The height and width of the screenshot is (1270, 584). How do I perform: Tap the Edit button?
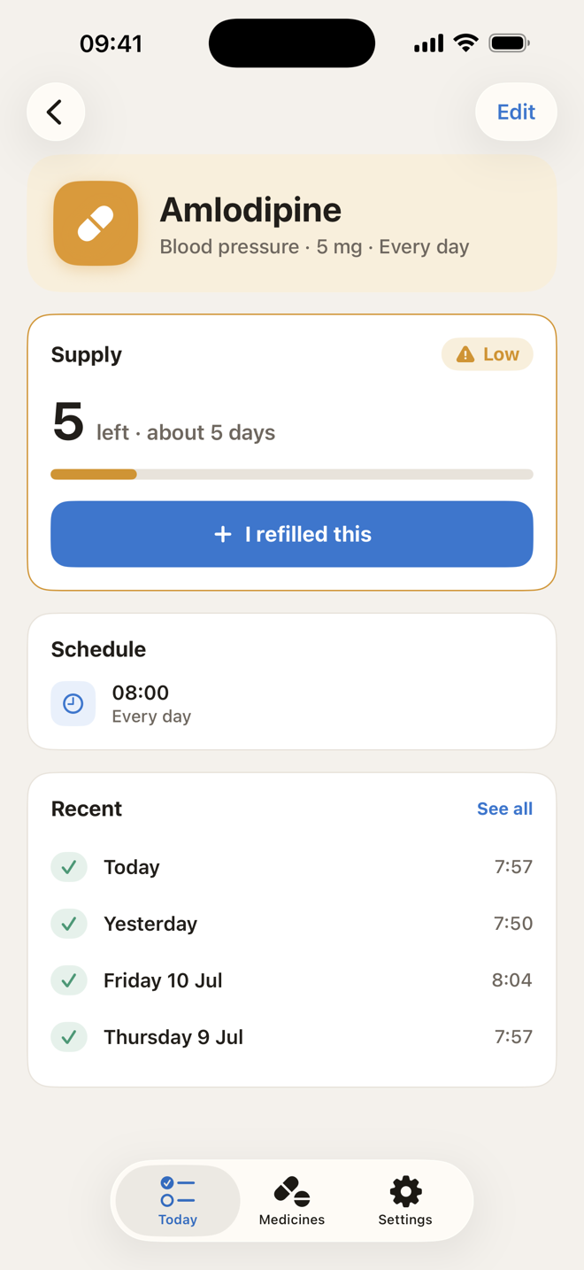516,112
